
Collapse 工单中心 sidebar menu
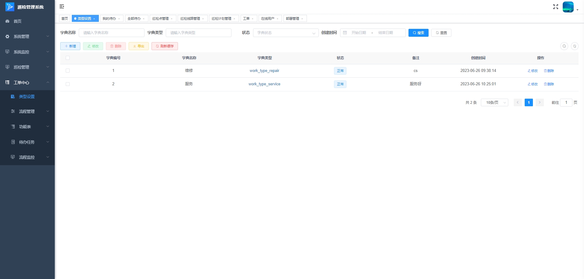27,83
